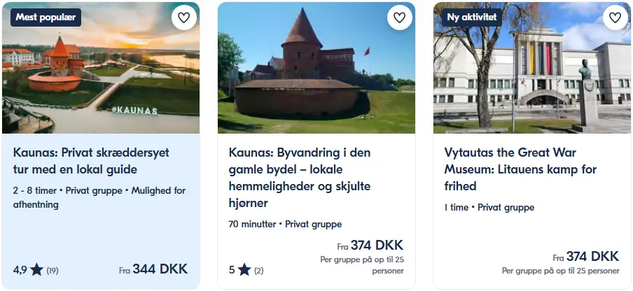Open 'Kaunas: Privat skræddersyet tur' title
The width and height of the screenshot is (633, 291).
91,161
